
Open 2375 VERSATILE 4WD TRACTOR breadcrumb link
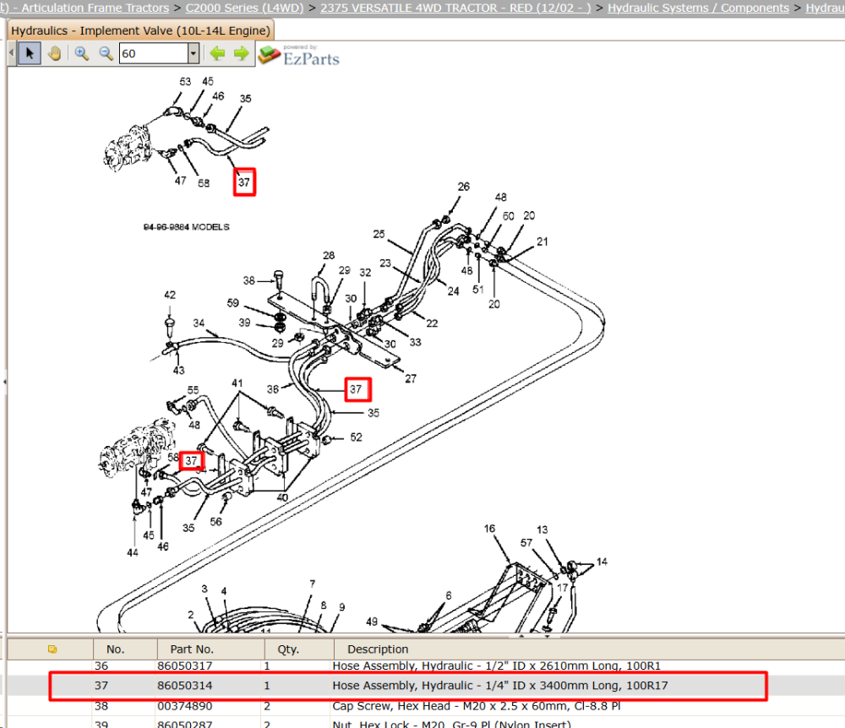tap(455, 8)
